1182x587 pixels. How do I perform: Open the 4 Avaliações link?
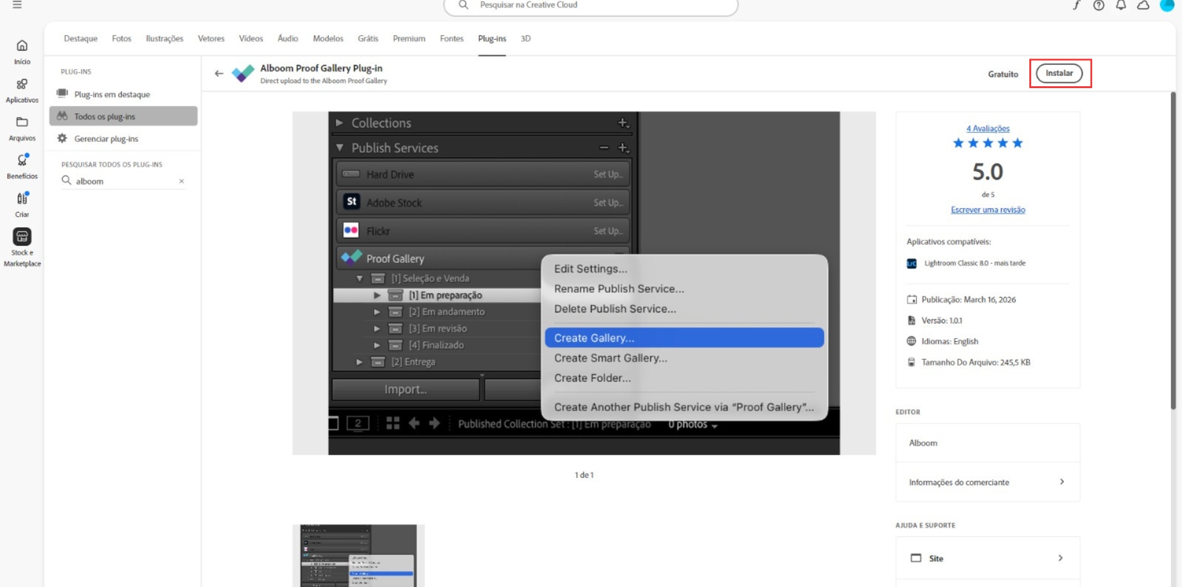pos(987,129)
